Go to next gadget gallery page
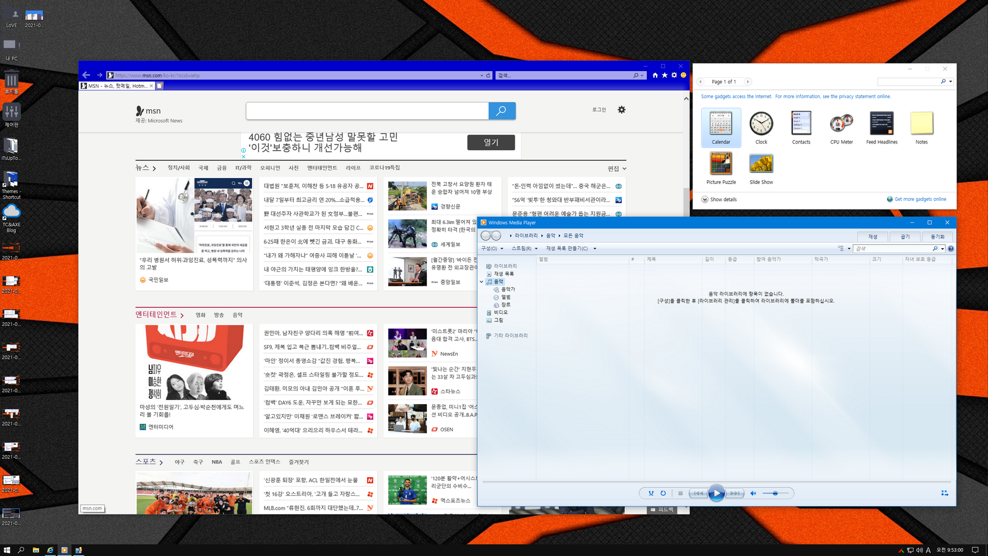 click(748, 82)
